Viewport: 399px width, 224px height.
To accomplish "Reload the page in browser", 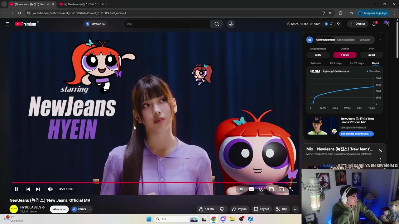I will point(19,13).
